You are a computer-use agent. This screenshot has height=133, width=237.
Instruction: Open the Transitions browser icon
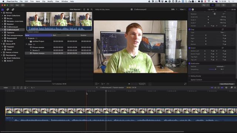pyautogui.click(x=235, y=88)
